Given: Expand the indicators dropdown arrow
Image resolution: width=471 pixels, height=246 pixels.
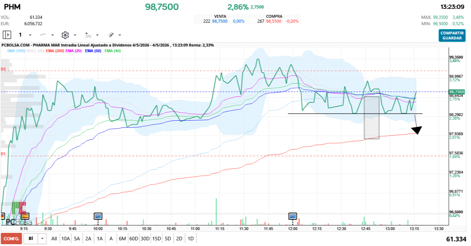Looking at the screenshot, I should [x=97, y=35].
